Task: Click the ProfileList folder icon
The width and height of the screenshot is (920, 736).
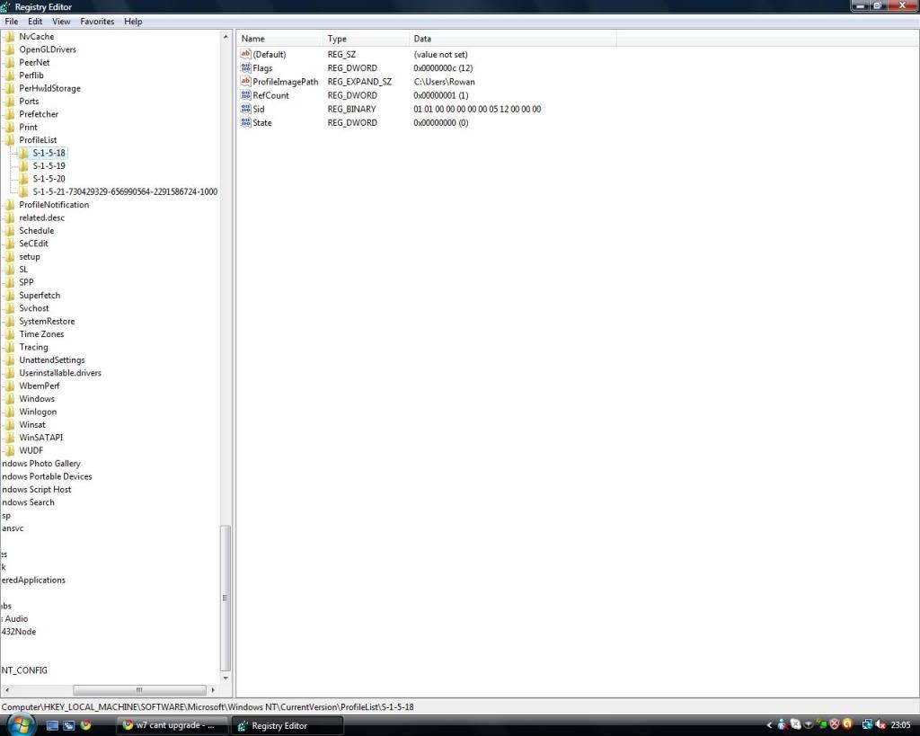Action: tap(9, 139)
